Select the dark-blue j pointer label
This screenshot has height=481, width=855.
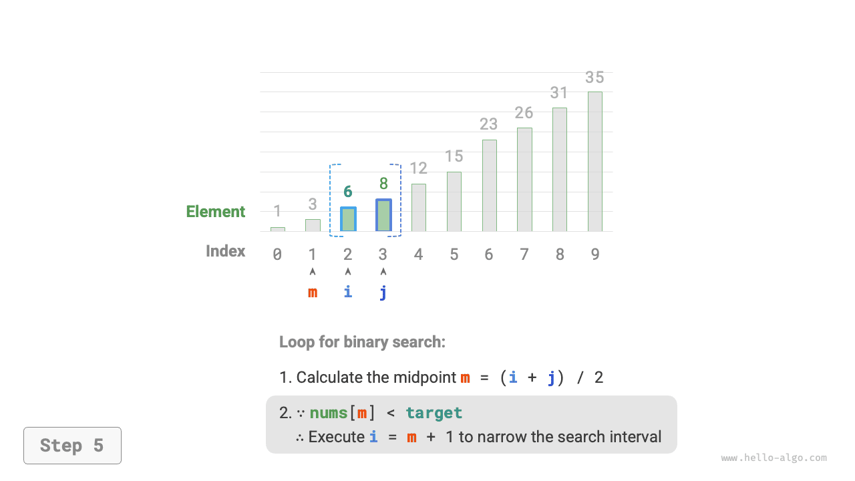tap(383, 292)
